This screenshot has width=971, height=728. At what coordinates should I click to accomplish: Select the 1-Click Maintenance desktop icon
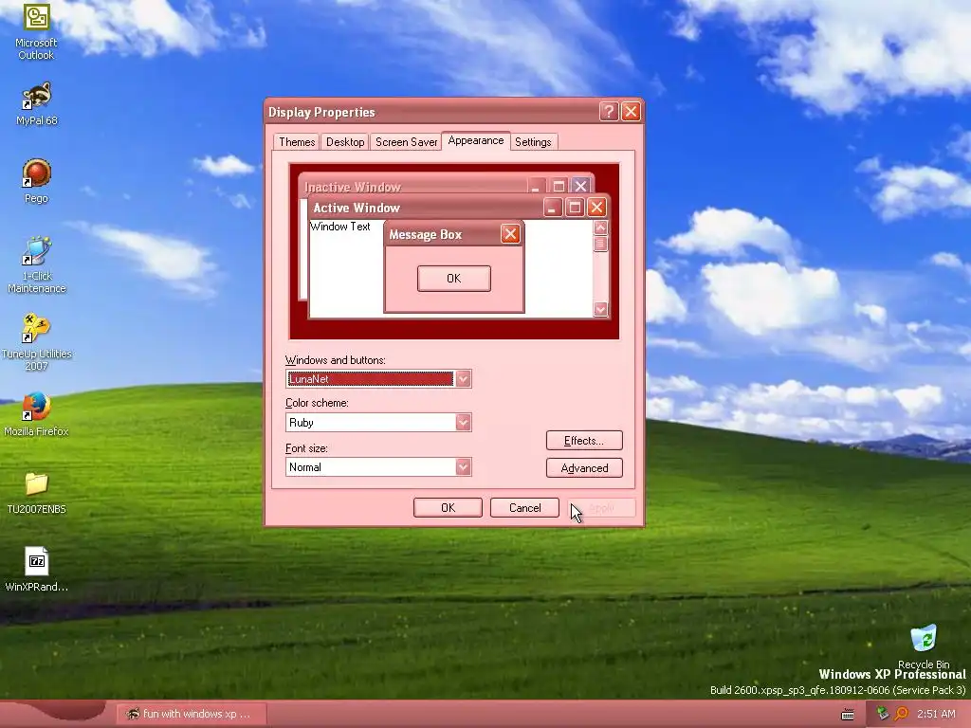tap(37, 264)
